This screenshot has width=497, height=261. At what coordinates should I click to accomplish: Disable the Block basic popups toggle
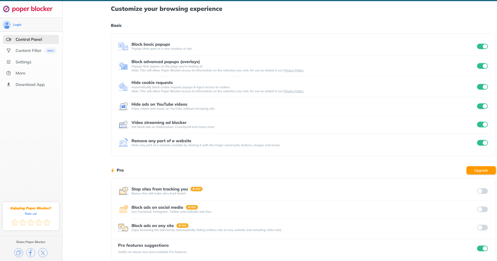(x=482, y=46)
